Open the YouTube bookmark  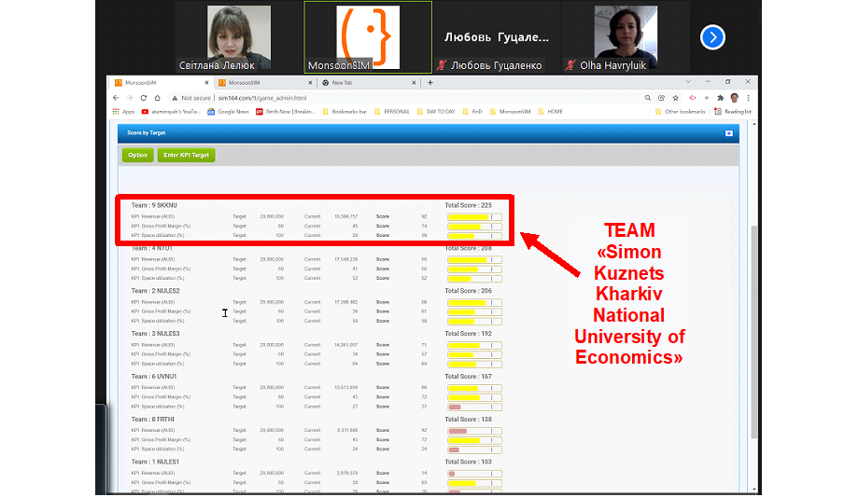coord(170,112)
